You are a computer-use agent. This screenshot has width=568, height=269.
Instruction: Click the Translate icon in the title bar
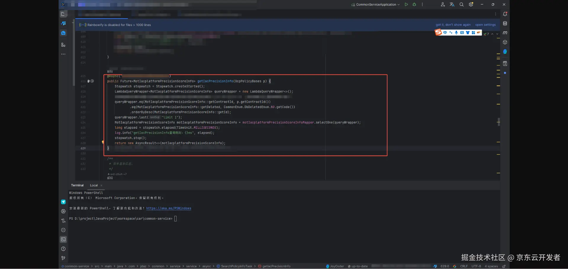(452, 4)
